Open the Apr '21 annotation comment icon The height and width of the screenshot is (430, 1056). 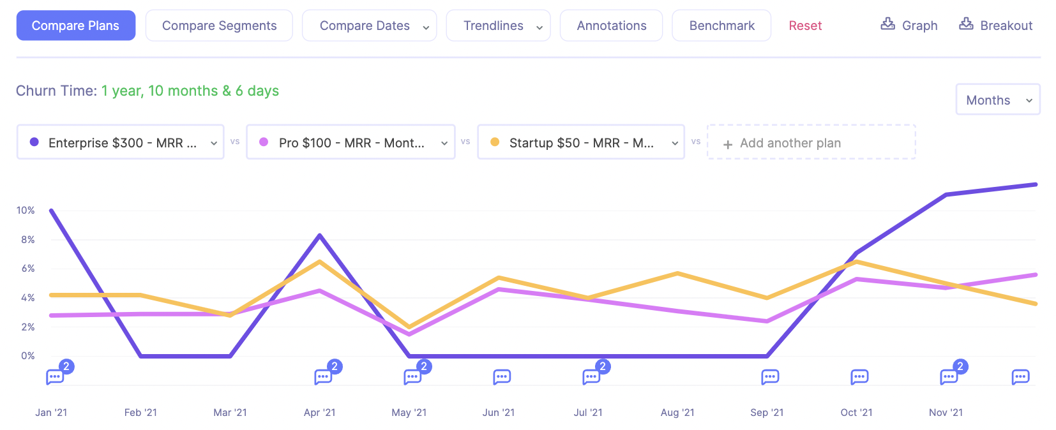[324, 376]
